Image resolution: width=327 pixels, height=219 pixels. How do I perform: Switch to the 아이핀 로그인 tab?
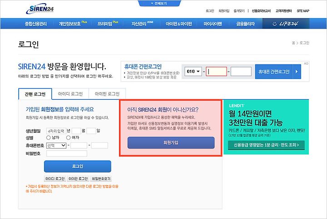107,94
